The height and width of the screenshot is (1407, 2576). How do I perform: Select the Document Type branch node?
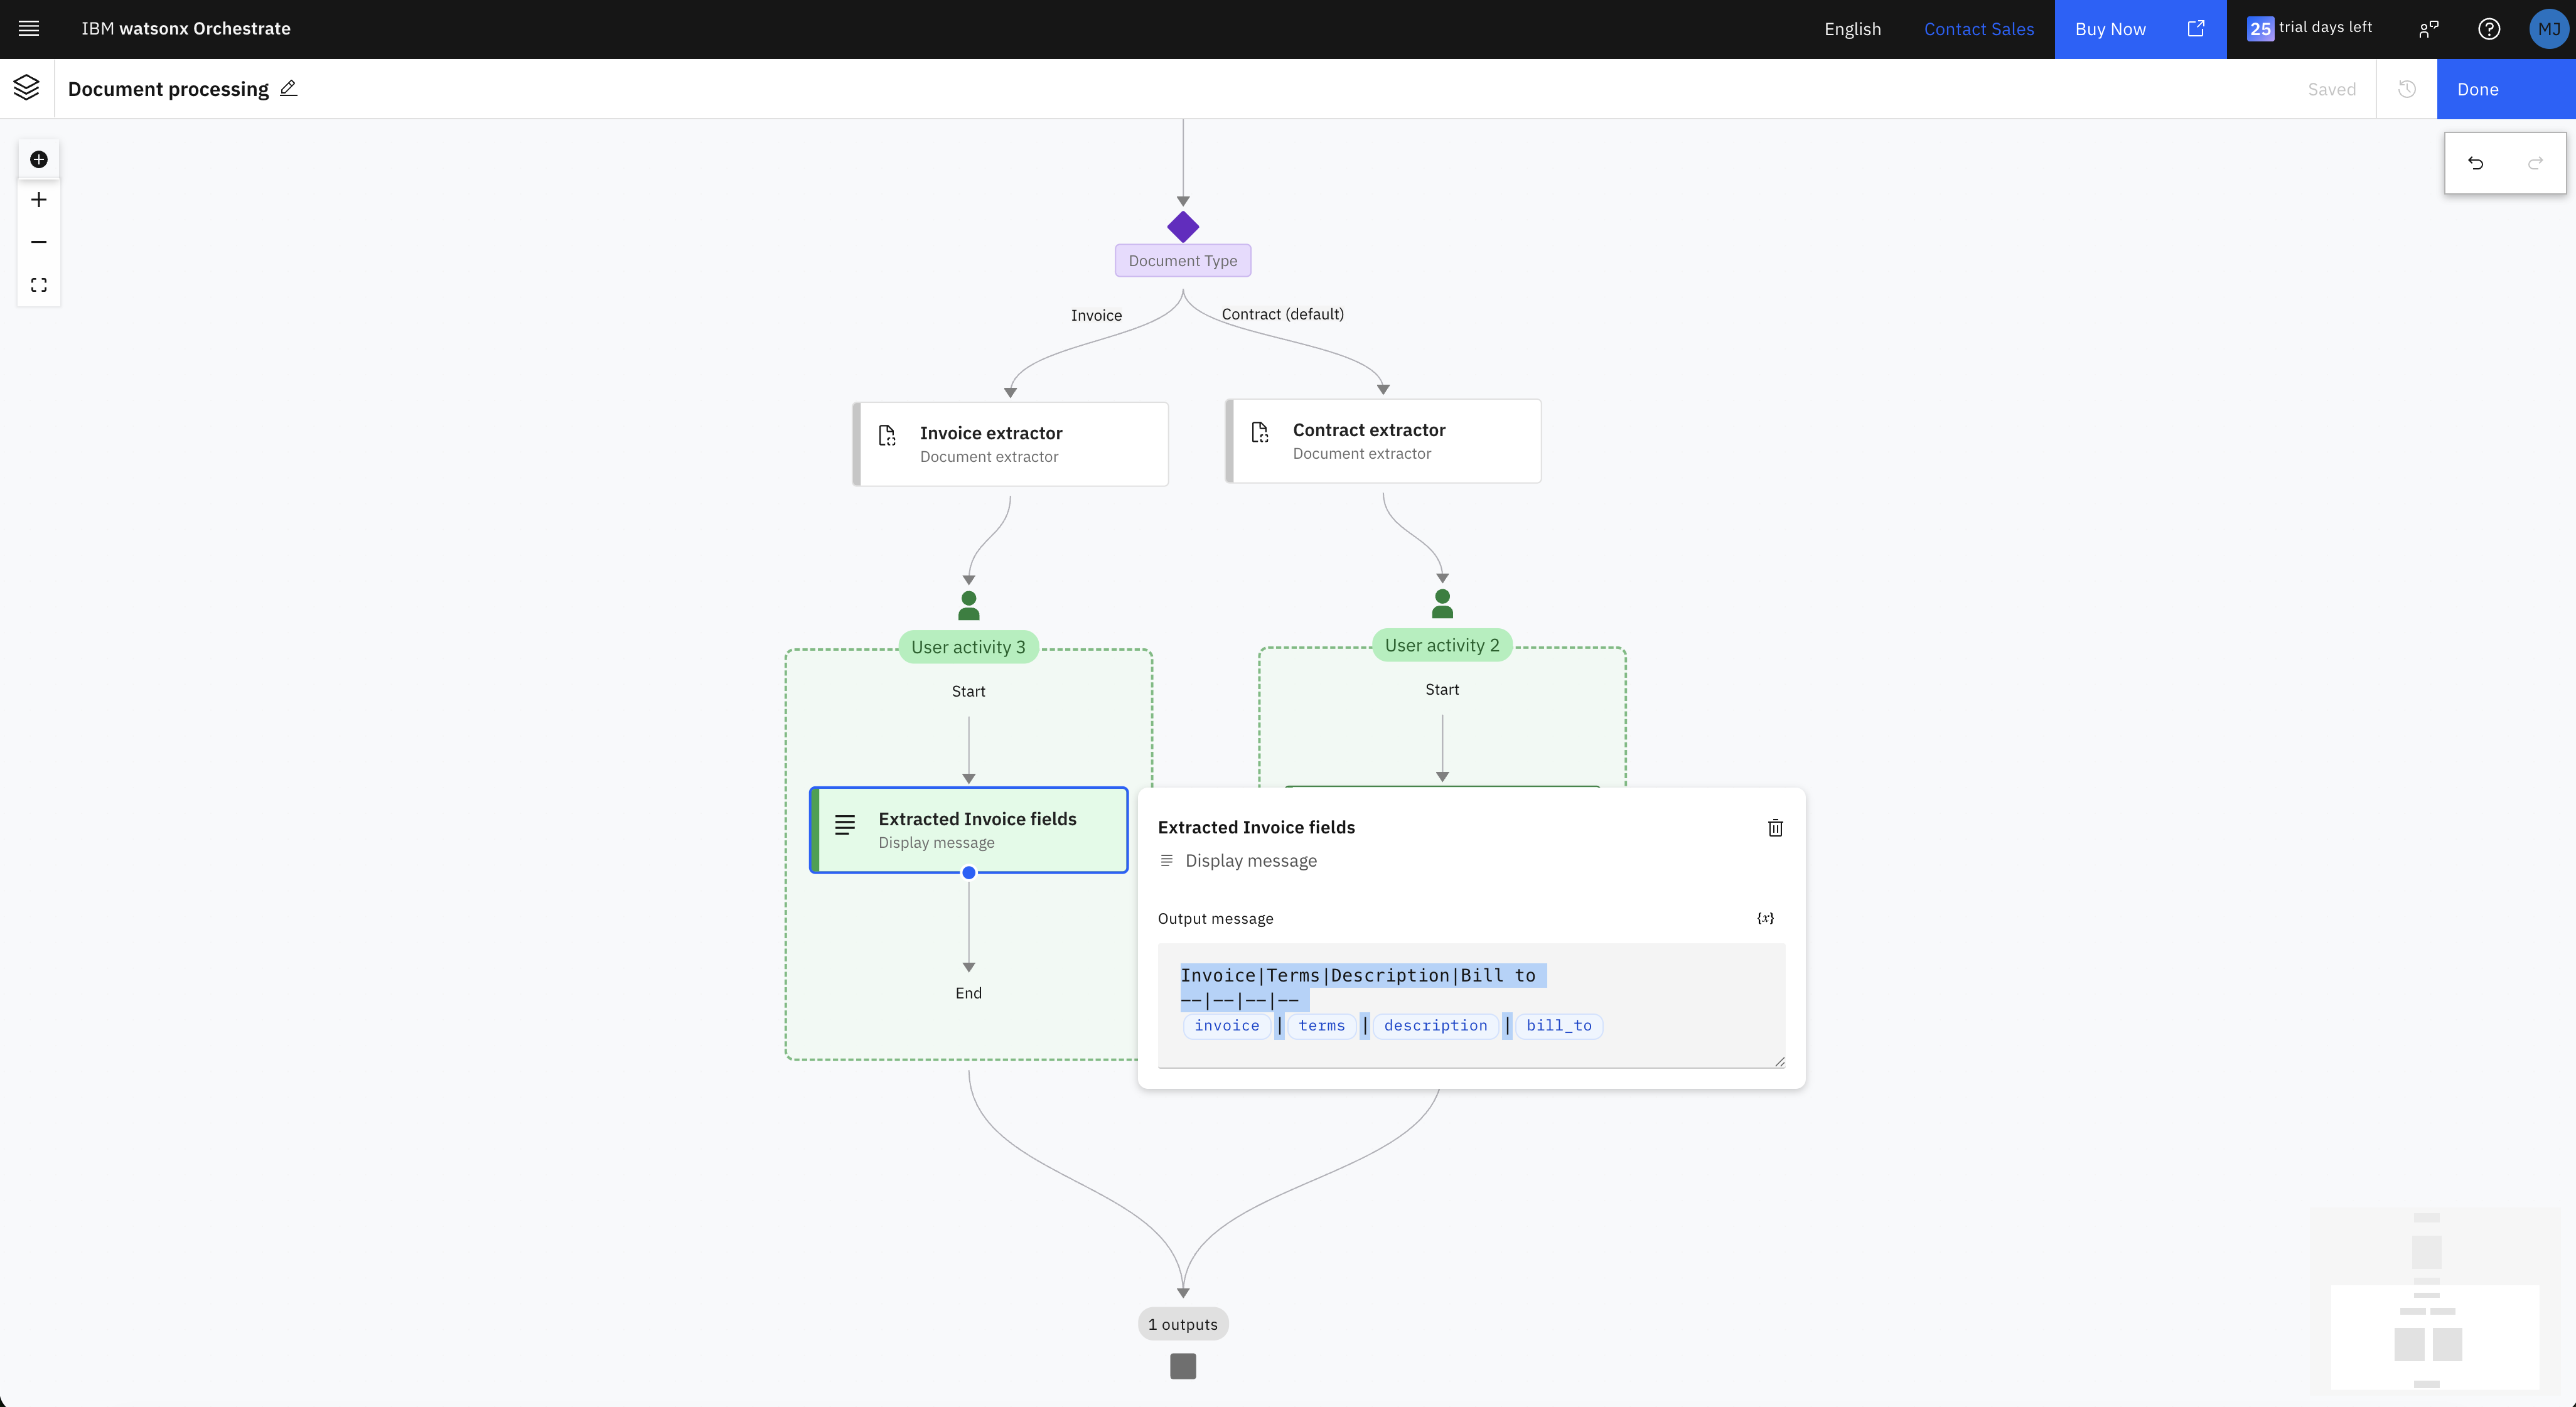tap(1182, 260)
